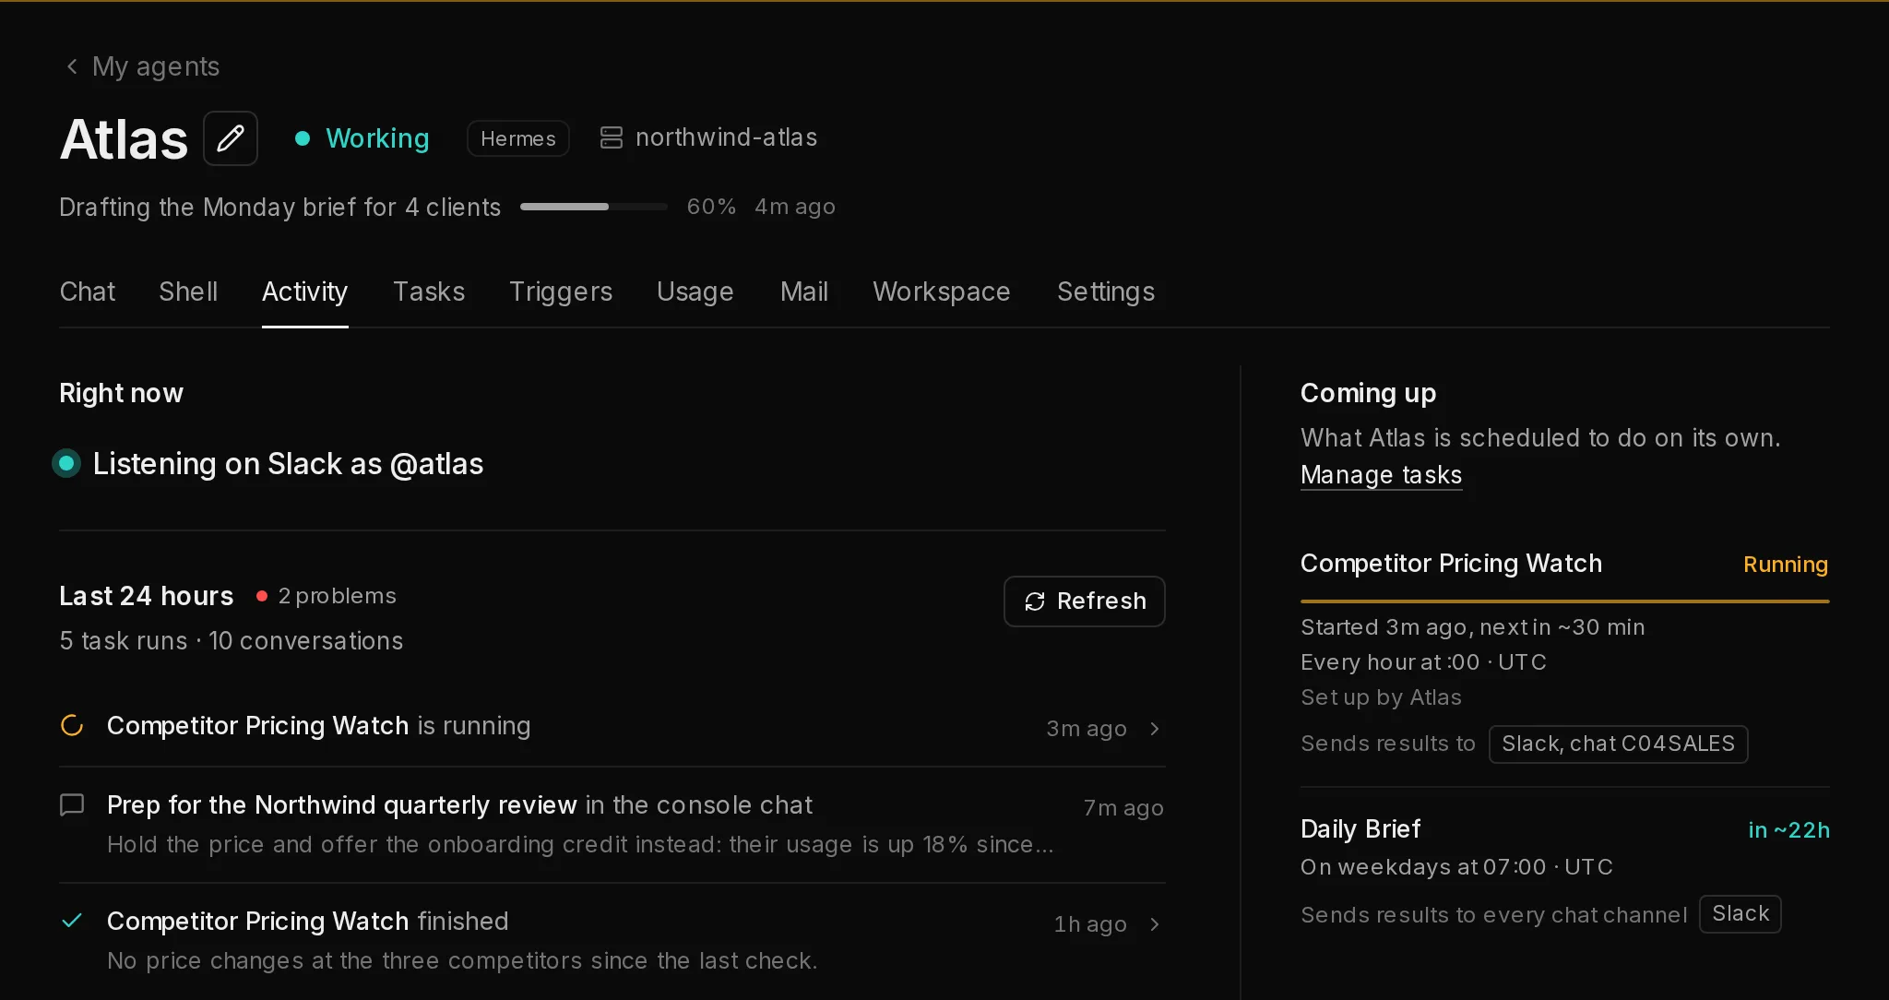This screenshot has height=1000, width=1889.
Task: Go back to My agents
Action: point(156,66)
